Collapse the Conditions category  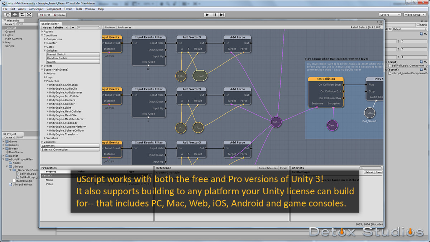click(42, 35)
